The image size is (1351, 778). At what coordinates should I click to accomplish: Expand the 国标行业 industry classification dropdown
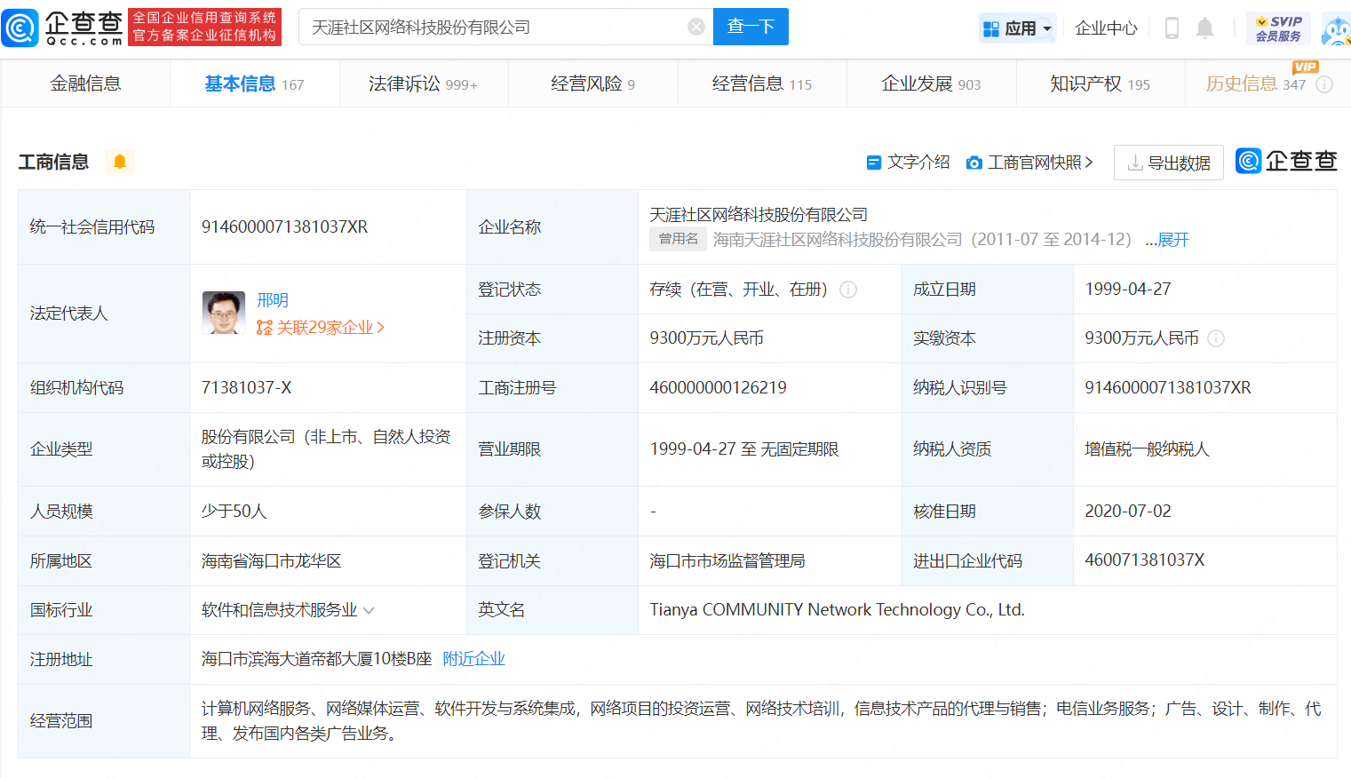[x=368, y=610]
